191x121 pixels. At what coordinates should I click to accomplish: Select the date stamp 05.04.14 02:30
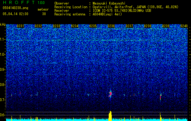click(x=15, y=14)
